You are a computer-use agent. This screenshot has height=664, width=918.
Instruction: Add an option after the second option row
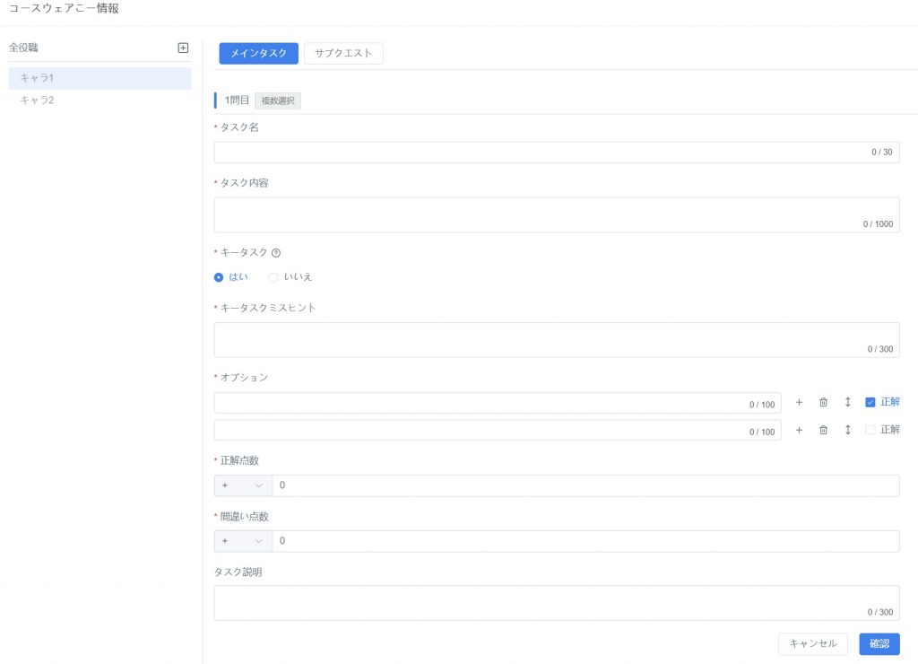point(799,431)
